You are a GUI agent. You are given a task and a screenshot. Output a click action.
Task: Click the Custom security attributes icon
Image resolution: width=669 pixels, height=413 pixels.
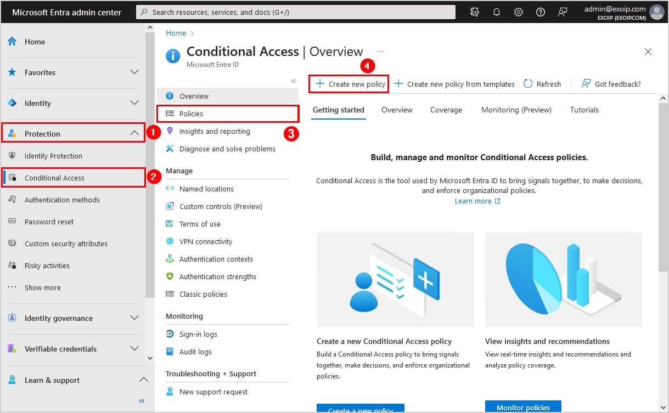click(x=12, y=244)
